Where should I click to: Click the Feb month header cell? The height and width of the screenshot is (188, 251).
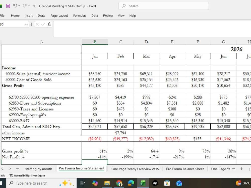[x=120, y=56]
